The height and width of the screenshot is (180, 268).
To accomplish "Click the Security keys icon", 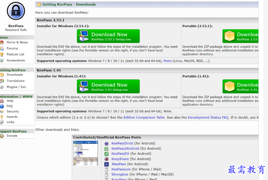I will coord(2,112).
